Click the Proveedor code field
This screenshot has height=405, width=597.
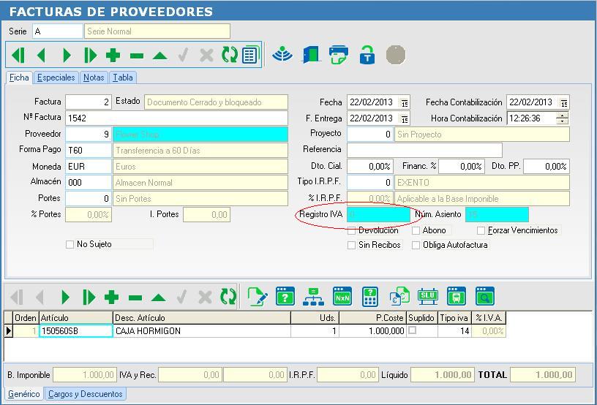pos(89,135)
